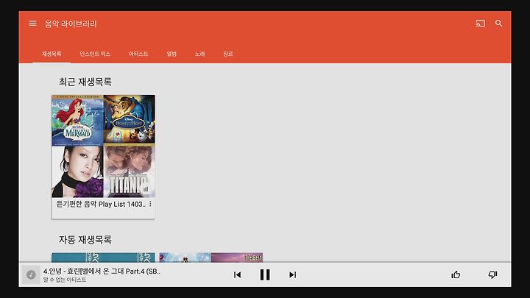Give the song a thumbs up

456,274
